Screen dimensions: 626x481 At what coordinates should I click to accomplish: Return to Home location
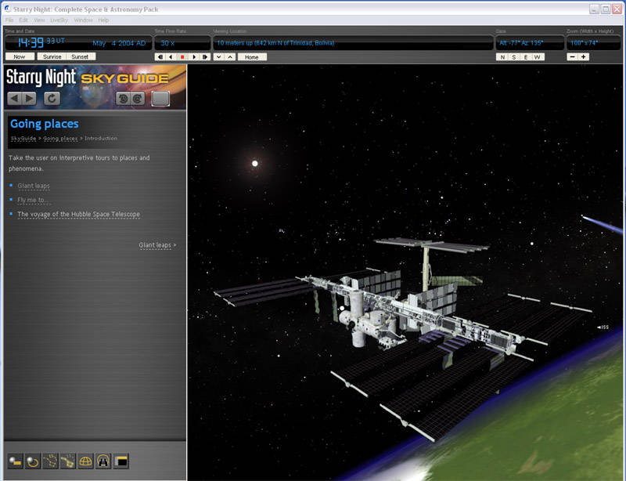click(252, 56)
